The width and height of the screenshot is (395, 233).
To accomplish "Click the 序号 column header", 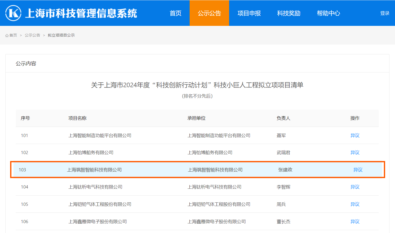I will click(x=25, y=118).
